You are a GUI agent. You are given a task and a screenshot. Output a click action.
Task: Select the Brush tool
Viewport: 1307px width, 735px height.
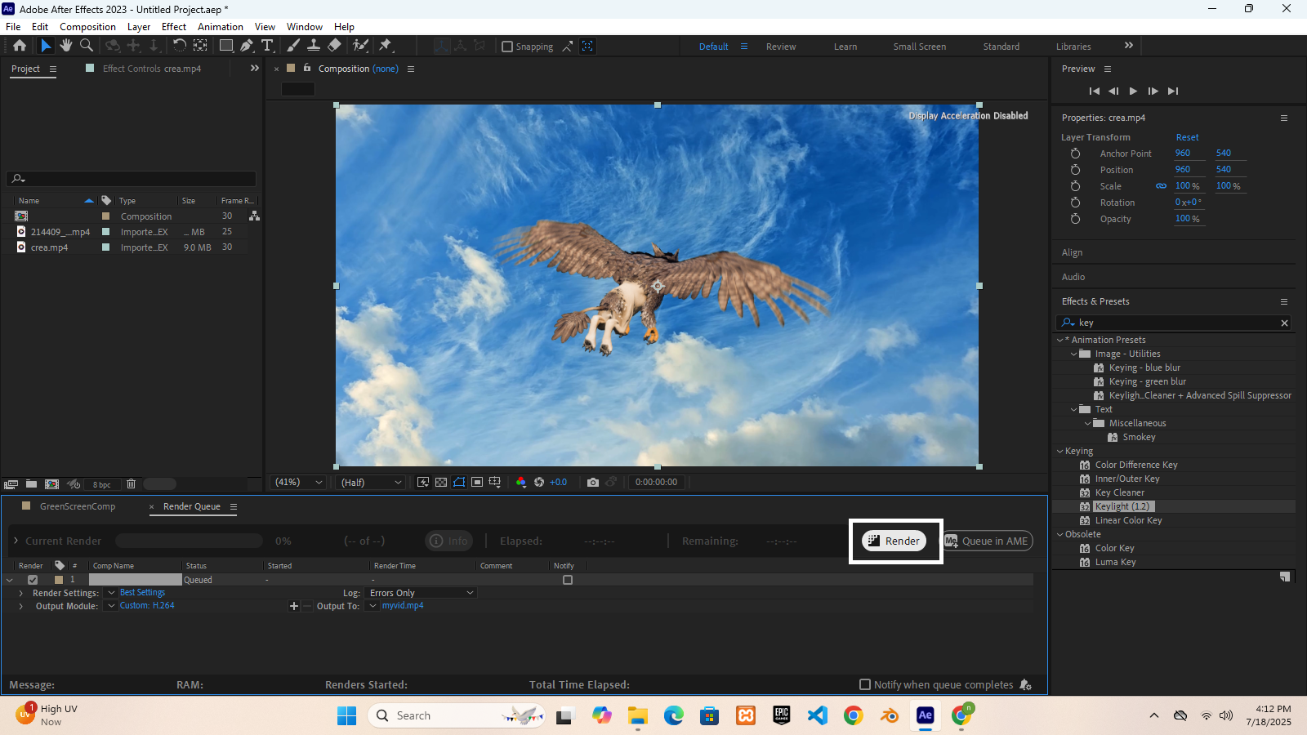pos(293,46)
